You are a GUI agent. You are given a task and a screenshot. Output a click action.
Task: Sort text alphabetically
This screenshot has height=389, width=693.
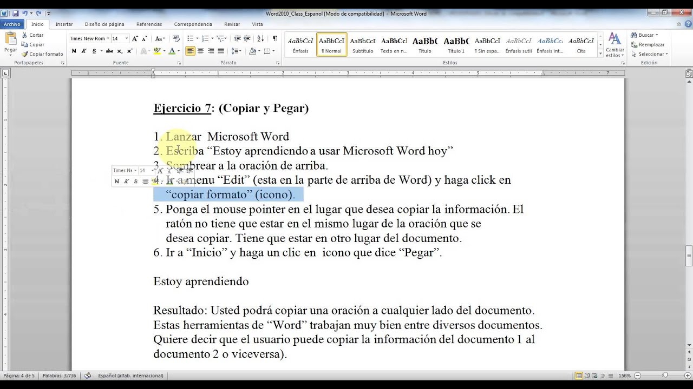coord(260,38)
